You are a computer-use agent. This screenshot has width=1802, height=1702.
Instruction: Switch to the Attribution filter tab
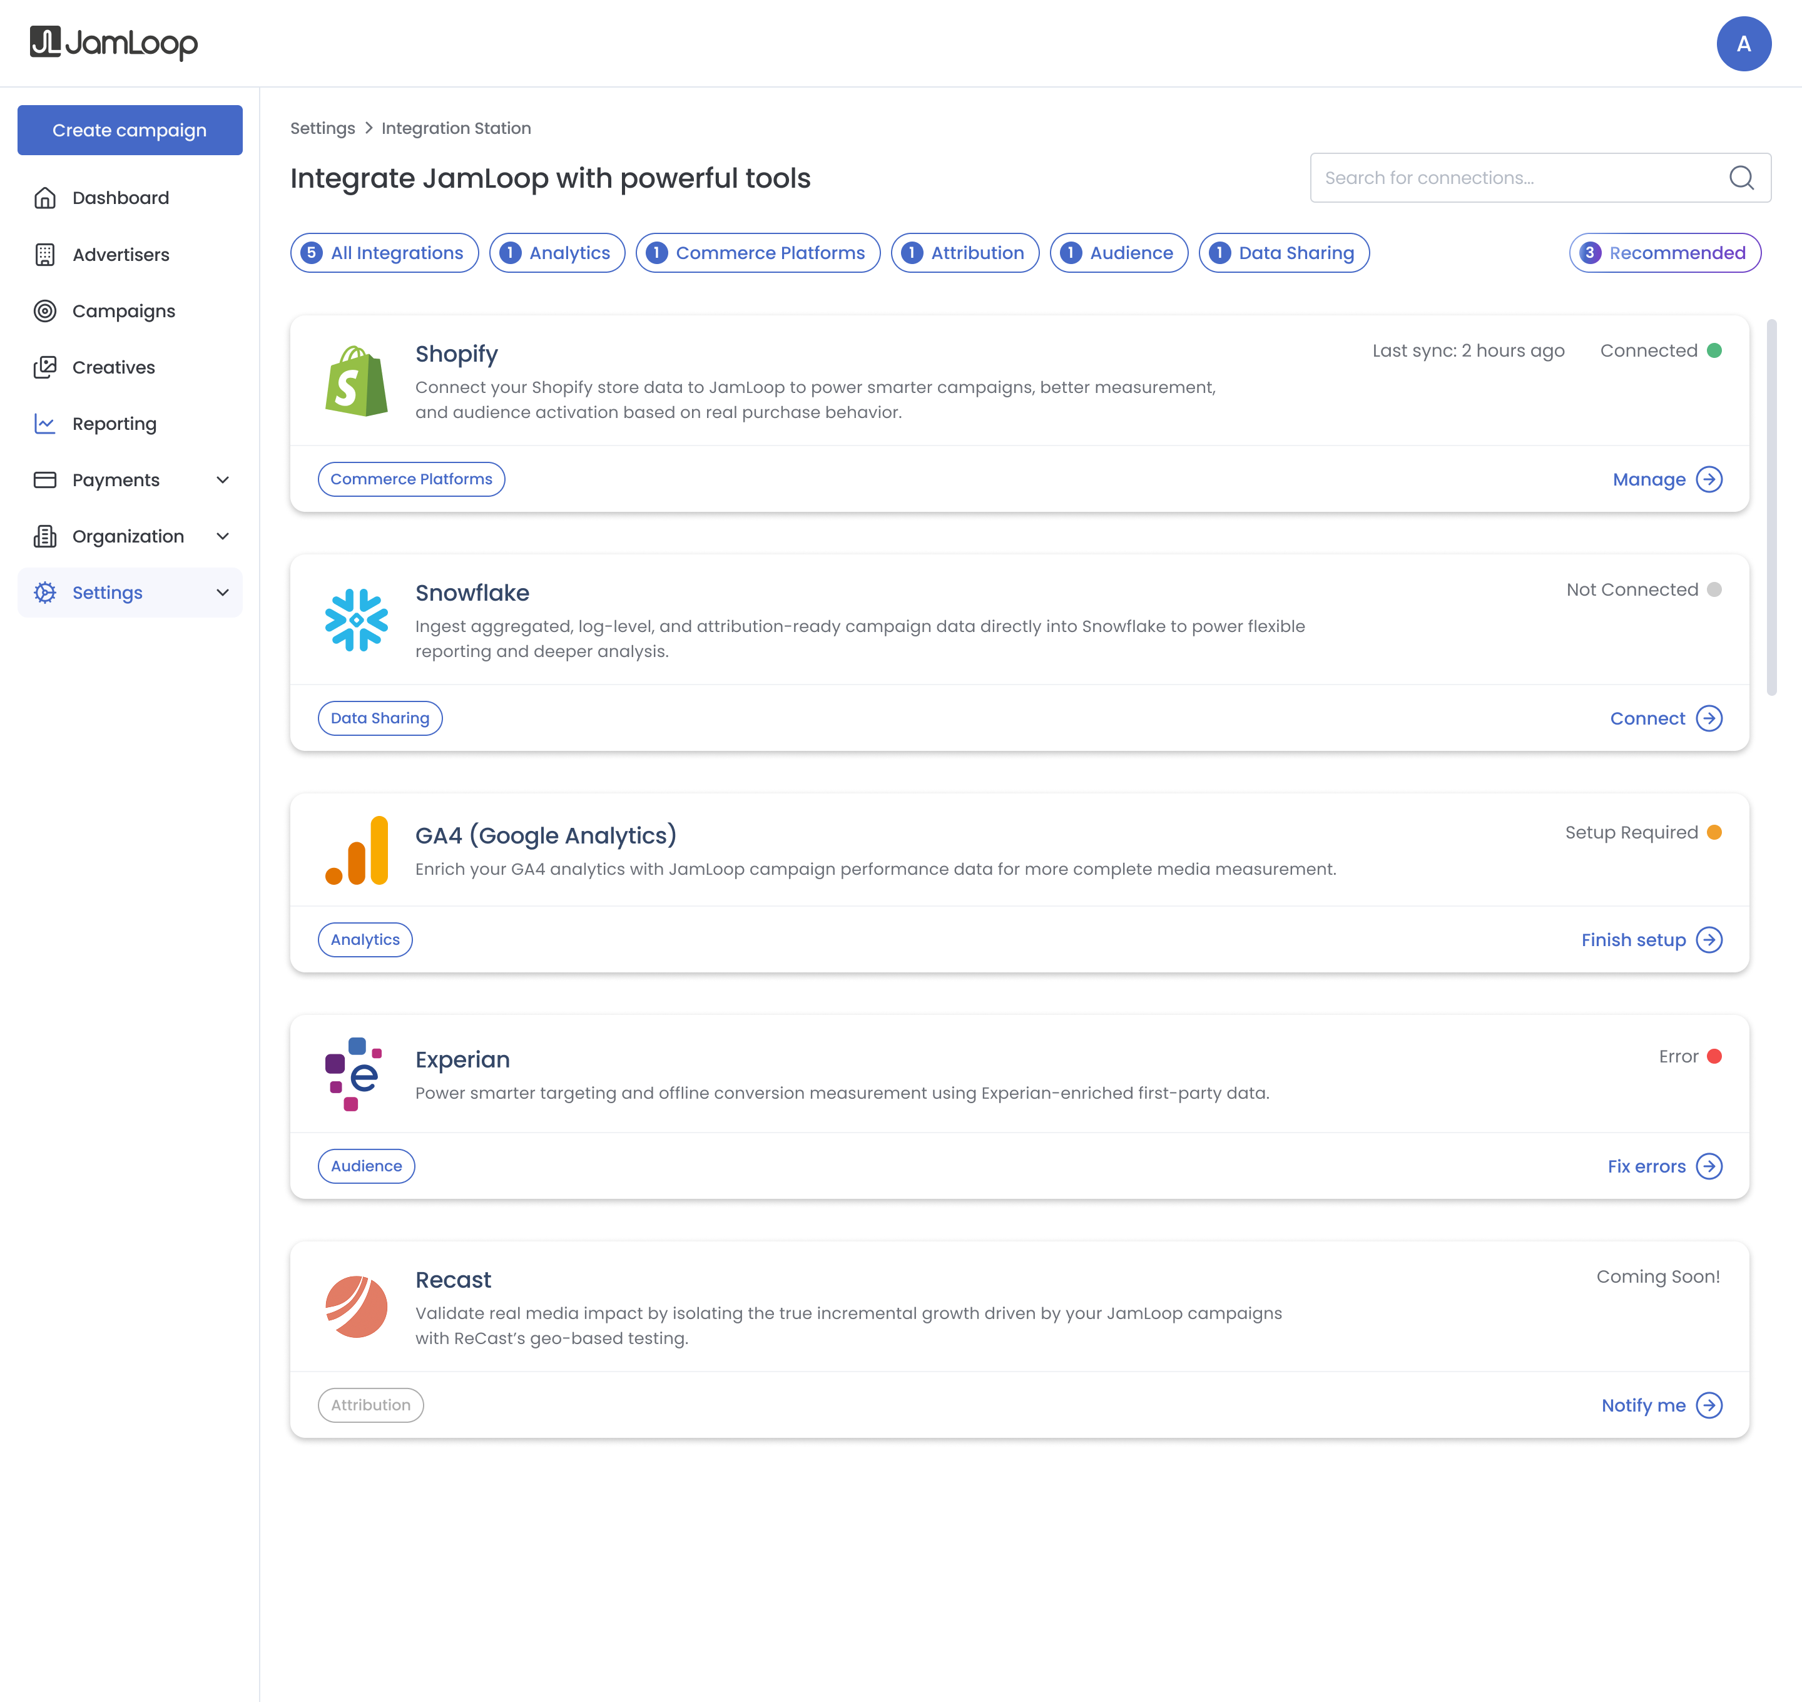[965, 253]
